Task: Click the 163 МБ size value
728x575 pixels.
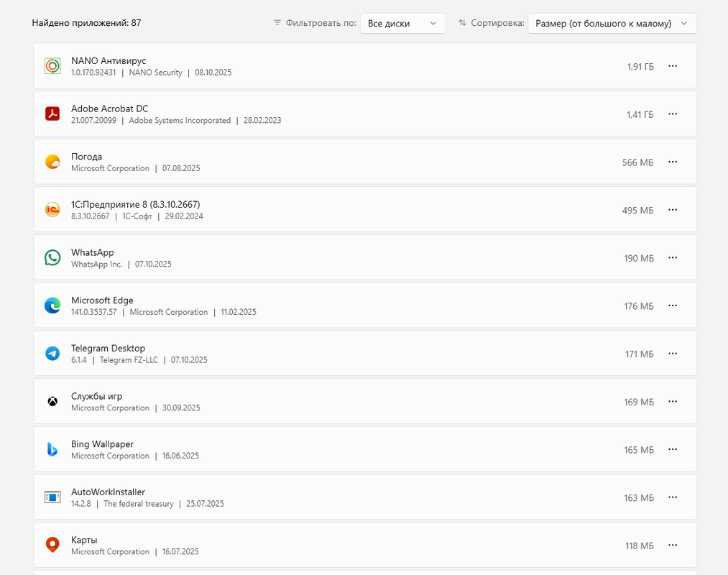Action: click(x=639, y=498)
